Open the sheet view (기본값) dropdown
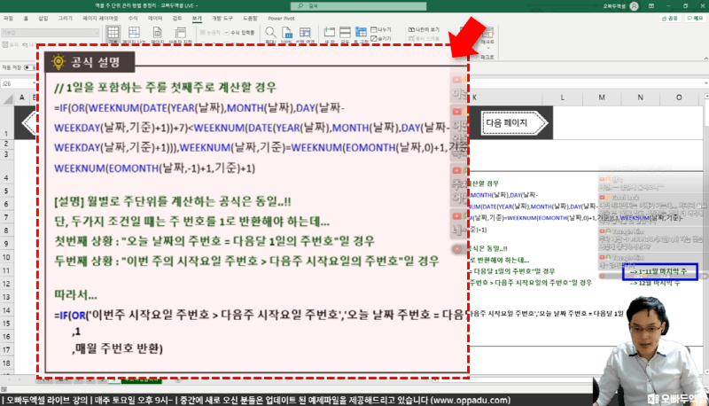Viewport: 709px width, 406px height. (50, 33)
